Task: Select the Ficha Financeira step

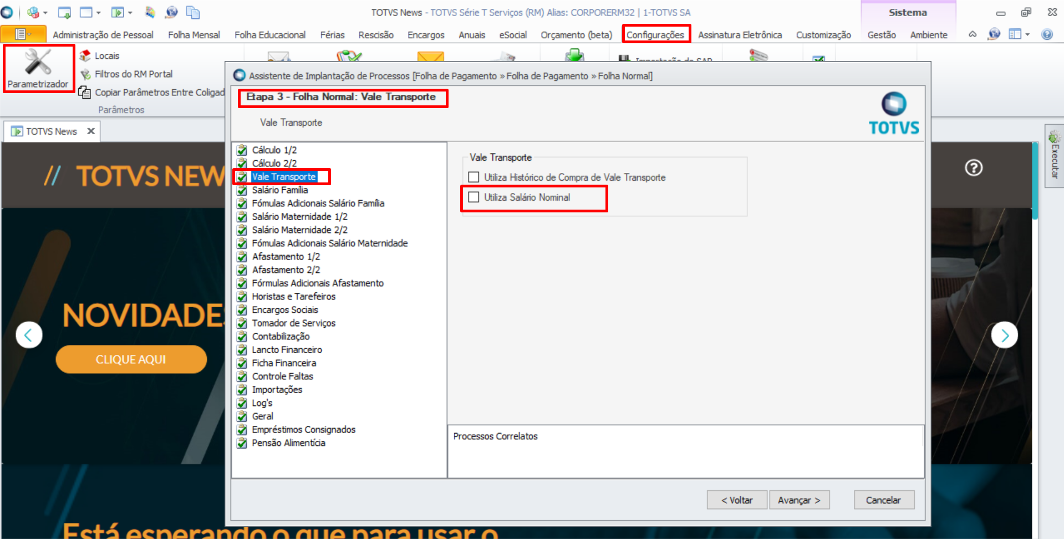Action: tap(284, 363)
